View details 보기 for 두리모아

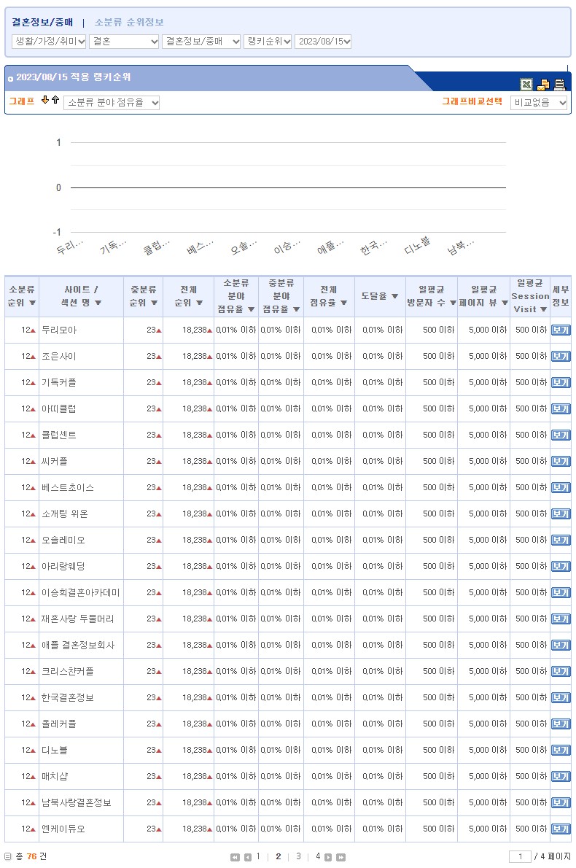pyautogui.click(x=560, y=330)
